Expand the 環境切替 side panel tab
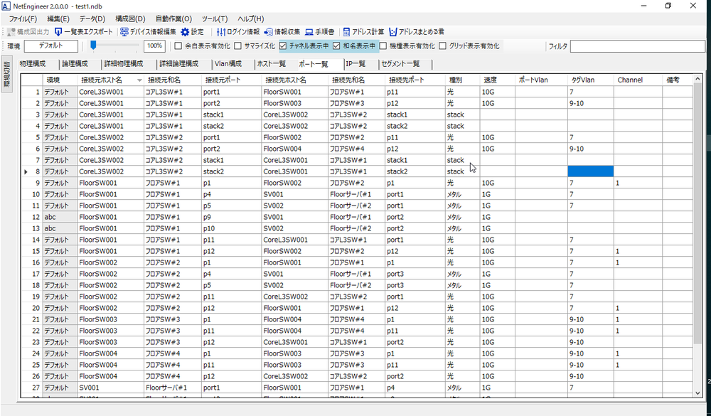The height and width of the screenshot is (416, 711). [x=7, y=74]
